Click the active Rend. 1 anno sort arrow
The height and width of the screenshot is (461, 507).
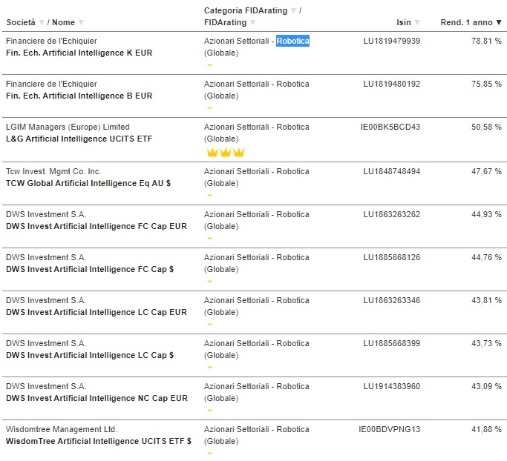(x=499, y=22)
